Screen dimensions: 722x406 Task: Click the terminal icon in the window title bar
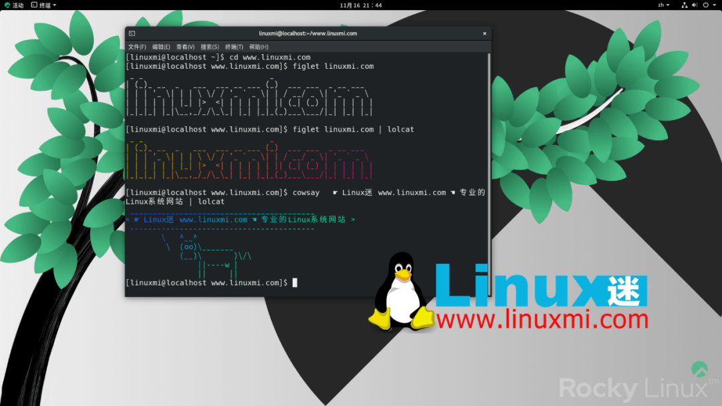[131, 33]
